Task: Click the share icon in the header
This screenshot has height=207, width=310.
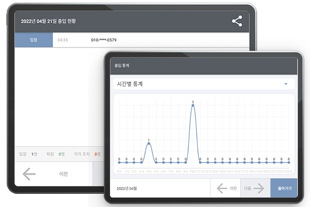Action: click(237, 21)
